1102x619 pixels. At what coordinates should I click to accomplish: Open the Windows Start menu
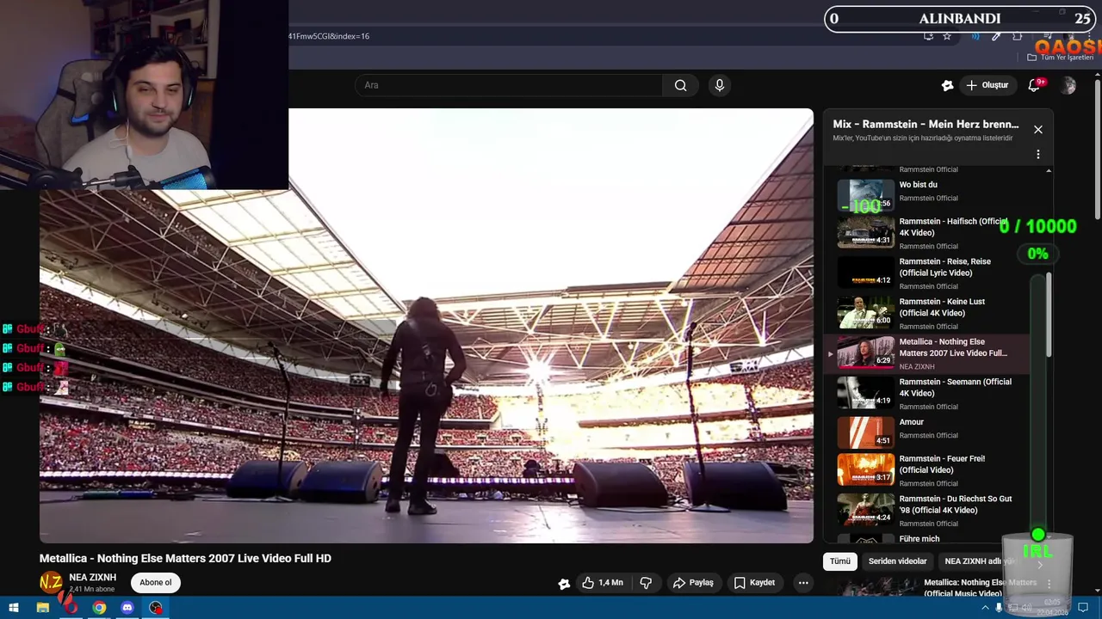[x=13, y=608]
